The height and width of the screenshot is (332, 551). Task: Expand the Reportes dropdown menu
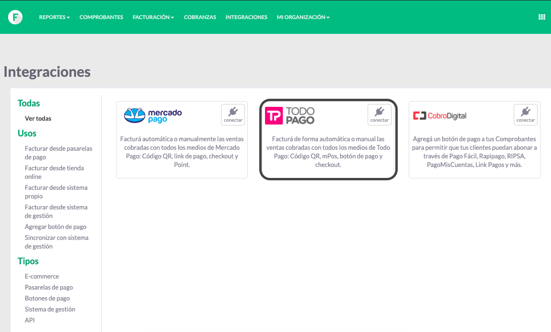click(x=54, y=17)
